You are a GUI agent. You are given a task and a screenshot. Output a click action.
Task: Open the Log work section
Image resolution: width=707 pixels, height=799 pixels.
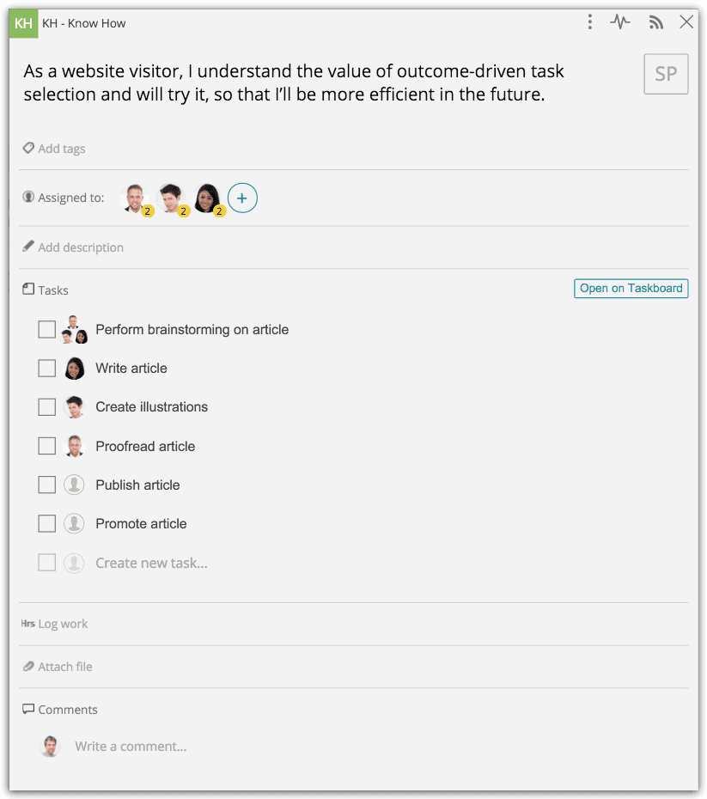point(63,624)
